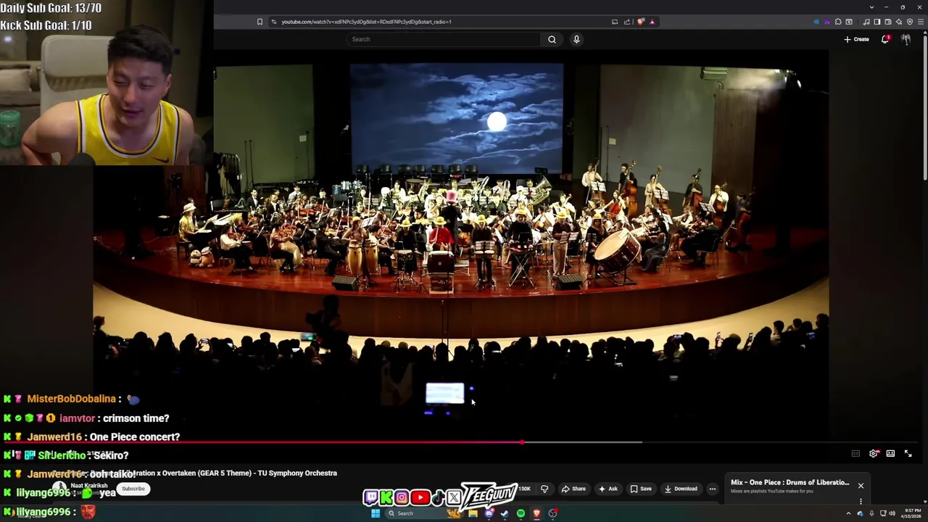This screenshot has height=522, width=928.
Task: Enter fullscreen on the video player
Action: pos(908,454)
